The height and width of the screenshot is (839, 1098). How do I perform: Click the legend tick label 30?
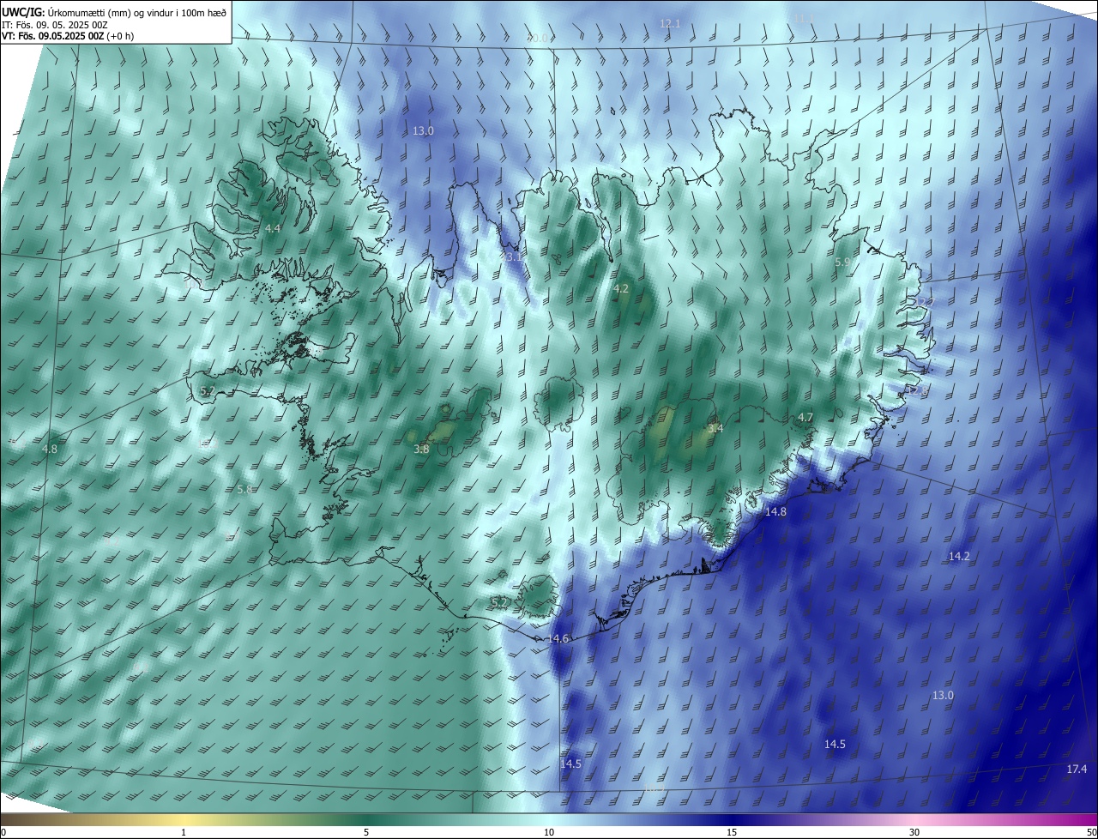pyautogui.click(x=914, y=832)
